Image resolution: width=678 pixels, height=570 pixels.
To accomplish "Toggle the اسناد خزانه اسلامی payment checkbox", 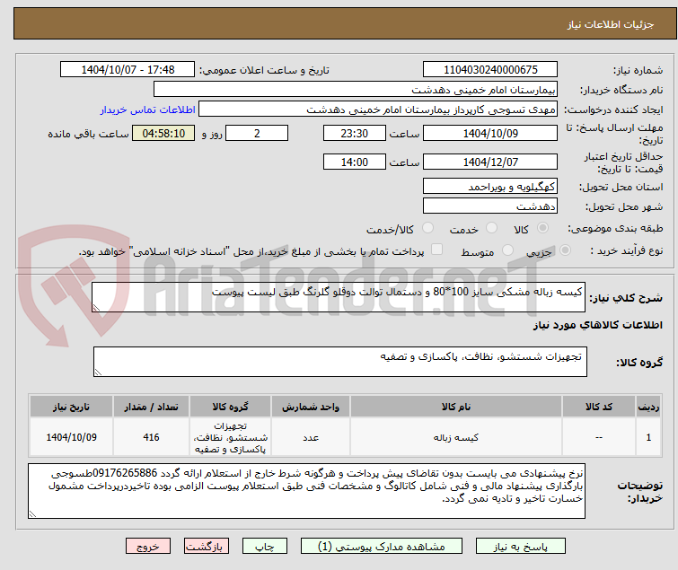I will [437, 250].
